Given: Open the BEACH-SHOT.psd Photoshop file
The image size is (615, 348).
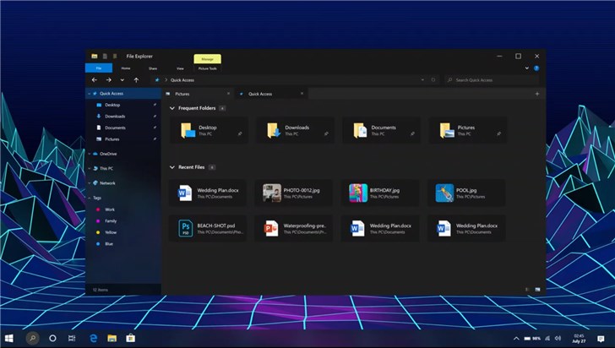Looking at the screenshot, I should coord(208,228).
